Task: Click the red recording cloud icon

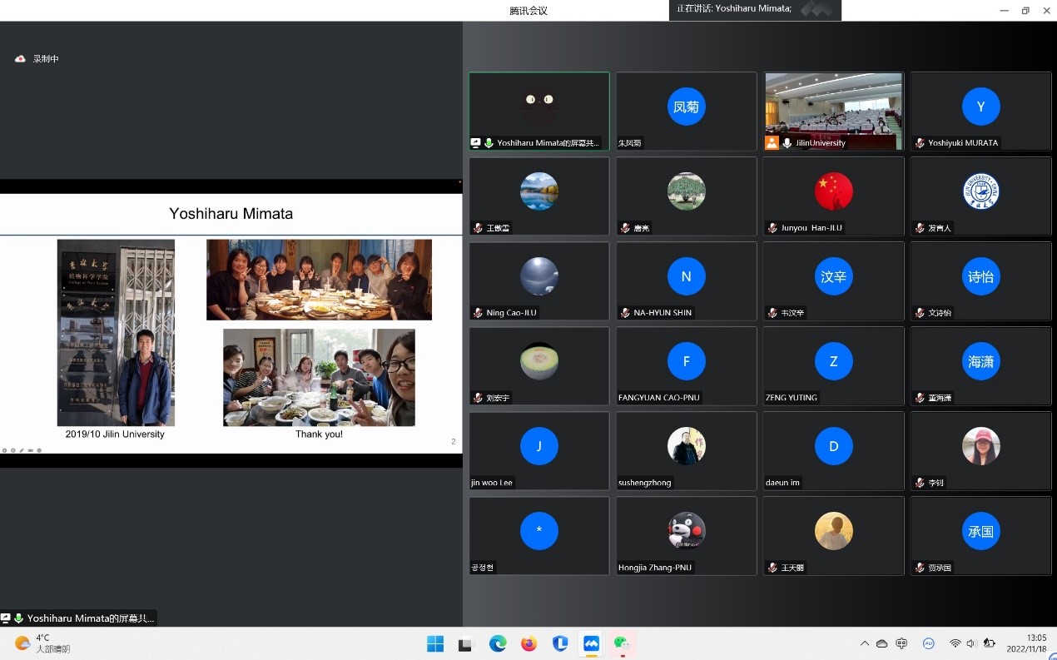Action: click(x=20, y=58)
